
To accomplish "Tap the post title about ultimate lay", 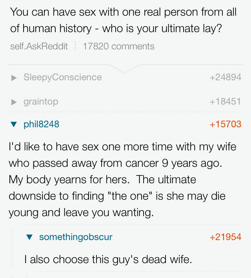I will tap(123, 20).
